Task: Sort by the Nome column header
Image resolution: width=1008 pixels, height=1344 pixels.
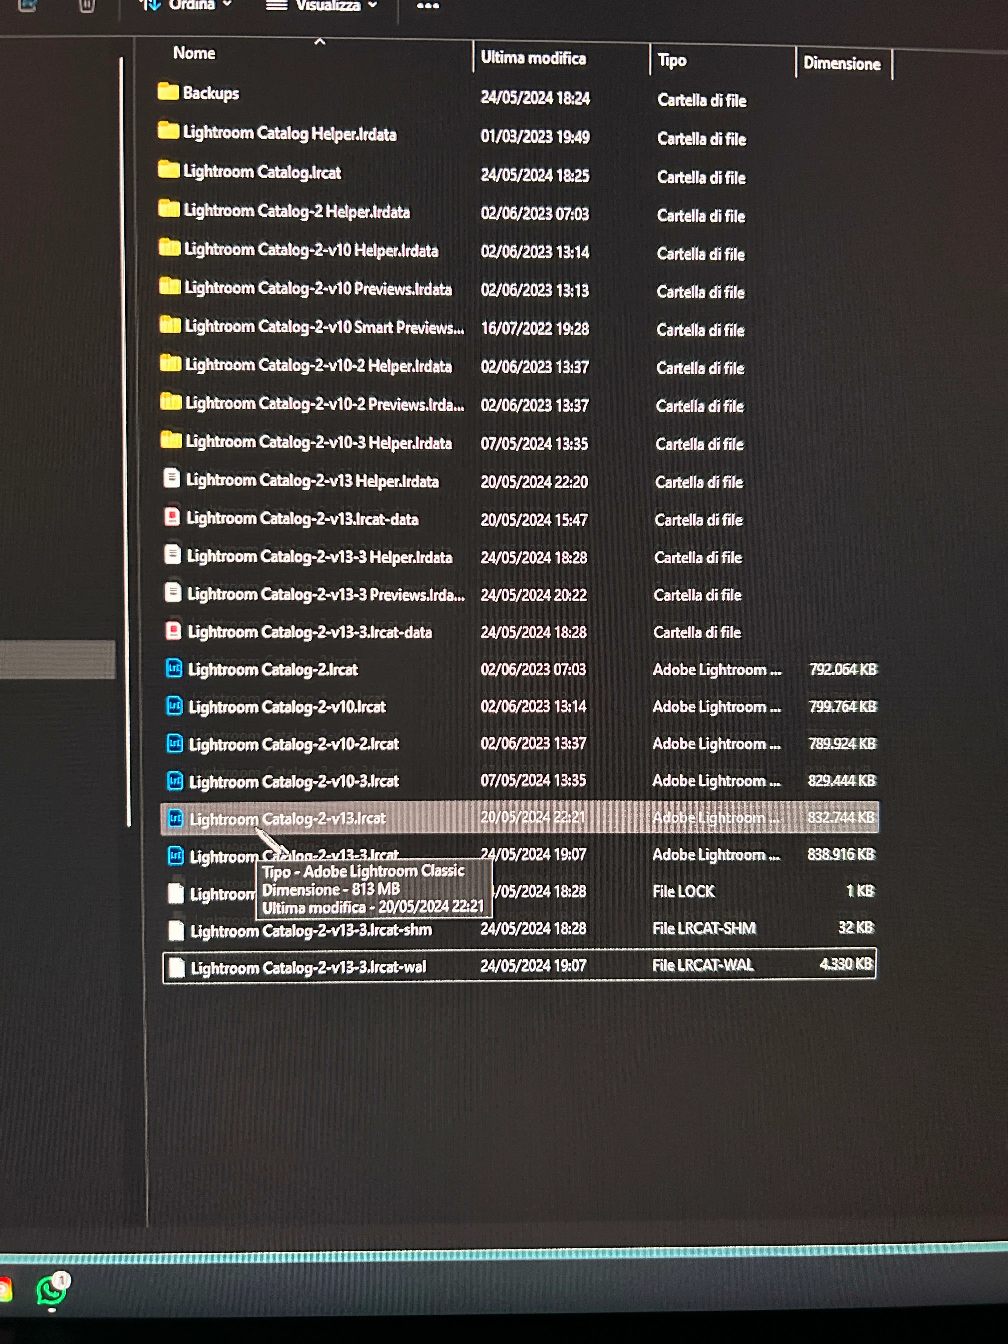Action: tap(194, 53)
